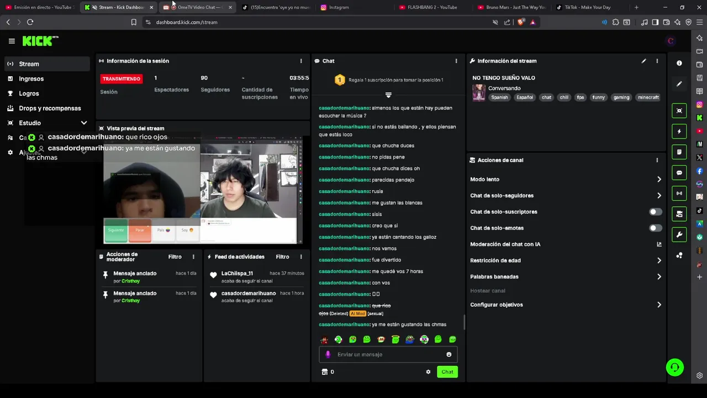Open the shop icon below chat
Viewport: 707px width, 398px height.
(325, 372)
